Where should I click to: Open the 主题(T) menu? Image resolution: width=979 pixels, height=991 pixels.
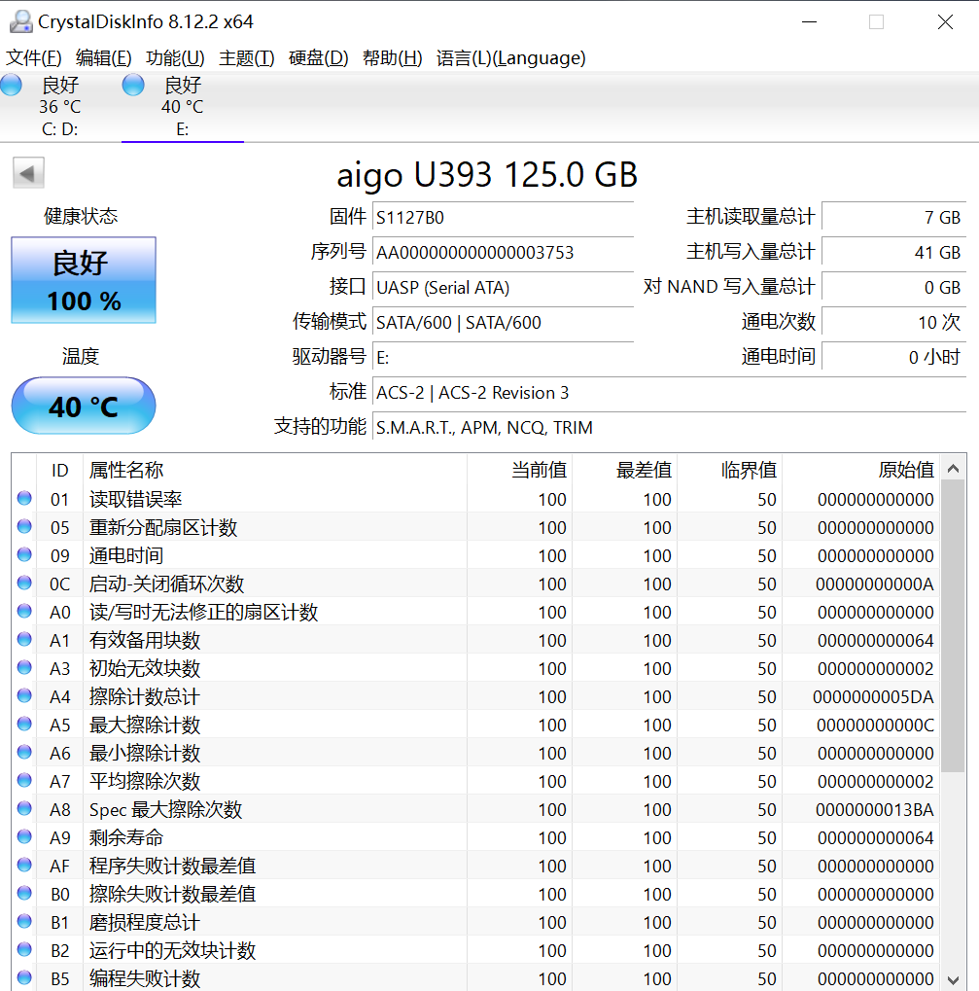(x=246, y=58)
